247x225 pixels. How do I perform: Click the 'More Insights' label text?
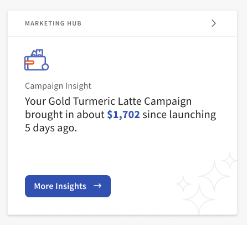pos(60,186)
